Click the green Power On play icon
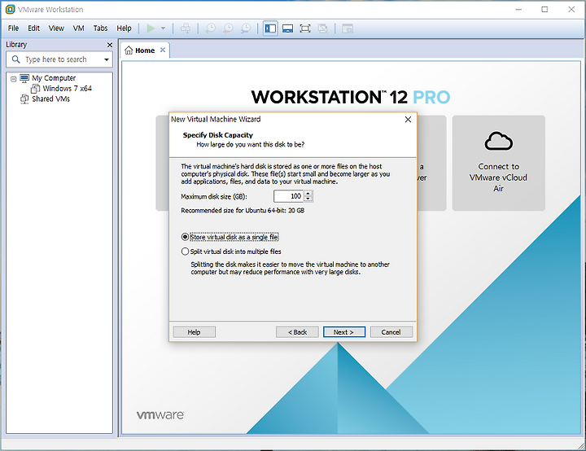Screen dimensions: 586x451 pyautogui.click(x=151, y=28)
